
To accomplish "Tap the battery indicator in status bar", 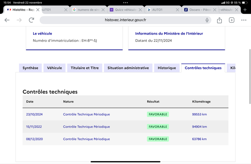I will [x=244, y=2].
